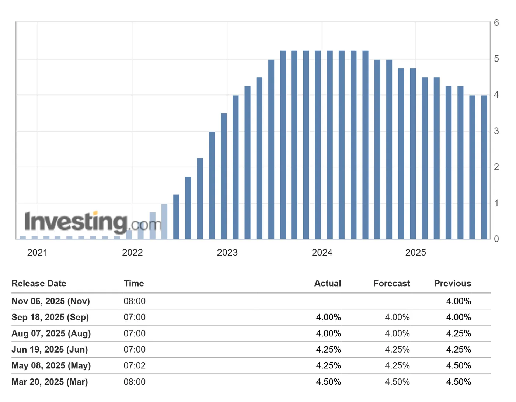Click the Release Date column header
Screen dimensions: 516x402
coord(39,284)
